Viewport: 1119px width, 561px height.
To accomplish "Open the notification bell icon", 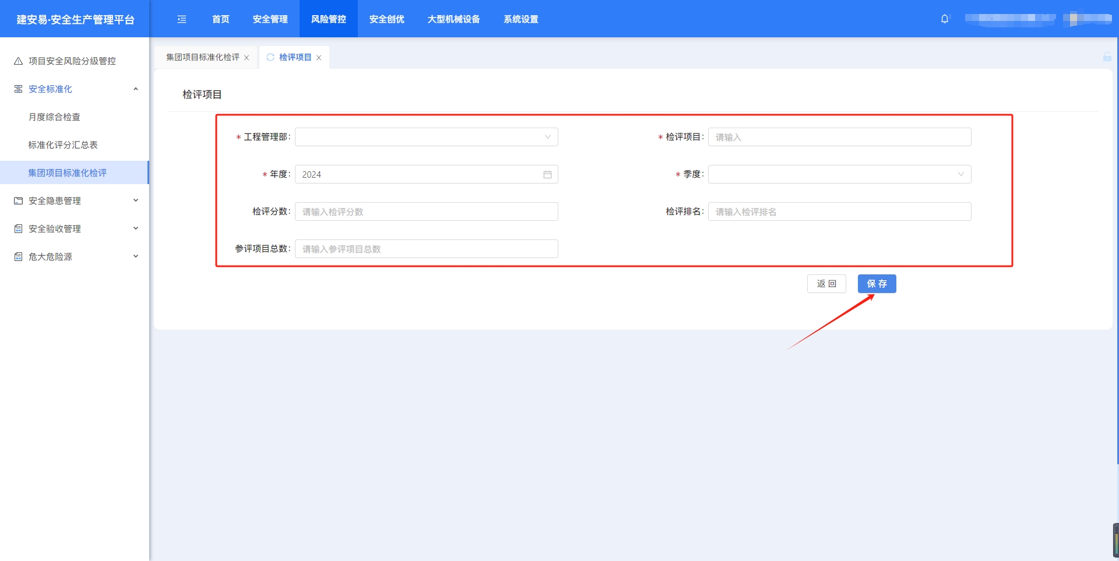I will 945,19.
